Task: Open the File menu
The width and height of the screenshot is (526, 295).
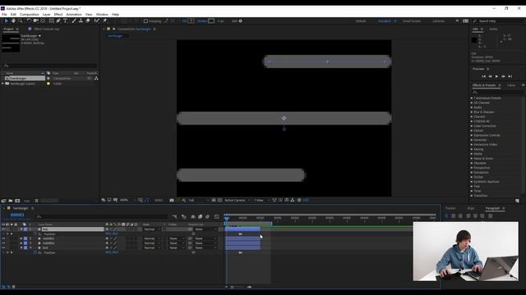Action: (x=4, y=15)
